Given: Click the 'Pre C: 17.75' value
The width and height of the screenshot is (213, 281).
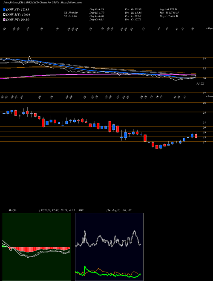Looking at the screenshot, I should (x=134, y=20).
